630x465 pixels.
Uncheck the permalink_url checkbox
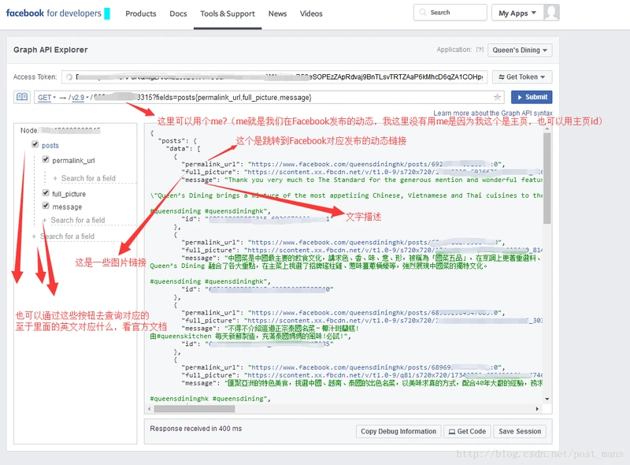[x=46, y=160]
